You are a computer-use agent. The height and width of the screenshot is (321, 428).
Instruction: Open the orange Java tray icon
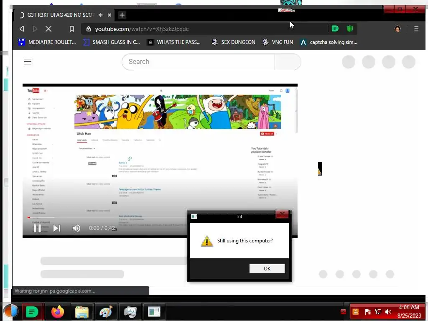[x=356, y=312]
